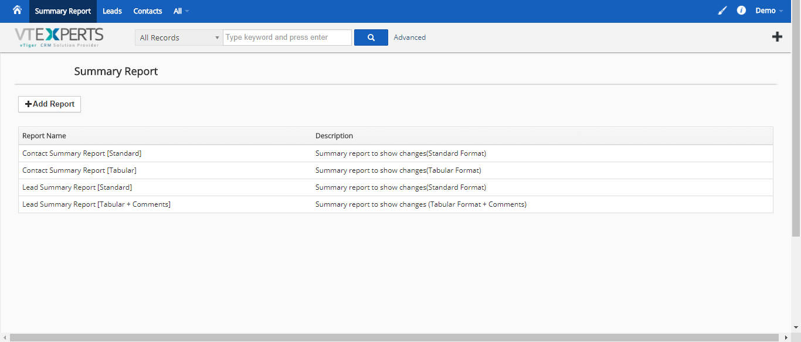Click the scroll down arrow
Image resolution: width=801 pixels, height=342 pixels.
click(x=796, y=328)
